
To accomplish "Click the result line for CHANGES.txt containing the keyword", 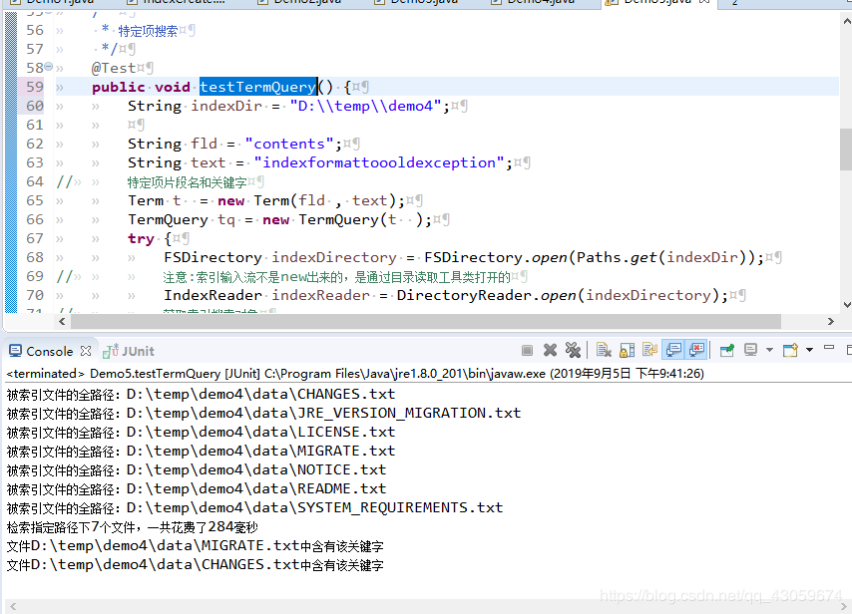I will (x=196, y=565).
